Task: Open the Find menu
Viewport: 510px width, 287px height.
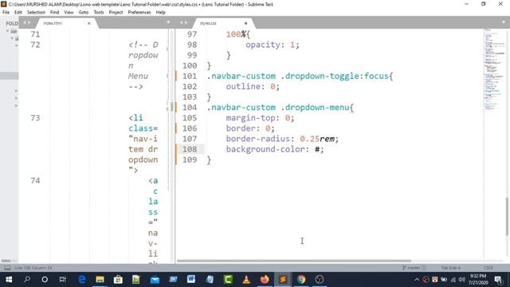Action: click(54, 13)
